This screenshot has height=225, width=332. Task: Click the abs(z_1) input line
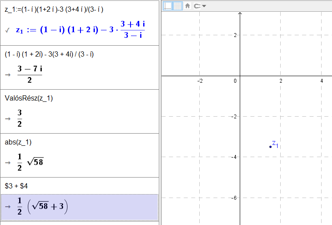(18, 142)
